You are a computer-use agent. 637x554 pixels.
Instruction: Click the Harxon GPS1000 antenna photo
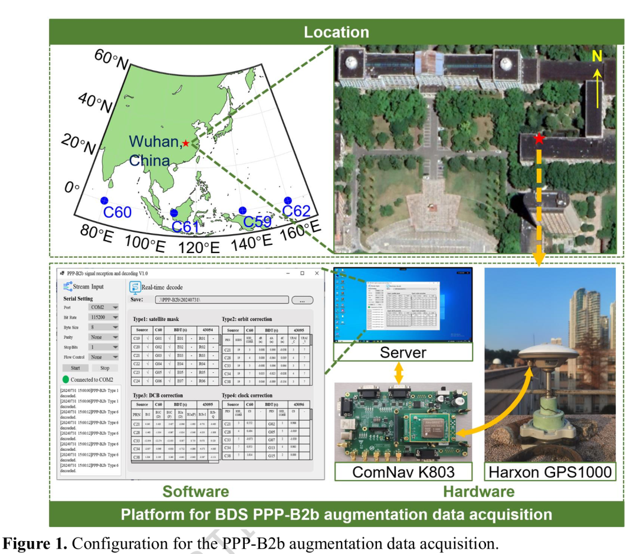[550, 365]
